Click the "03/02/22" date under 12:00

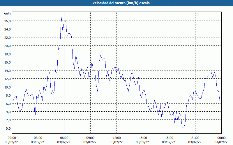(116, 142)
